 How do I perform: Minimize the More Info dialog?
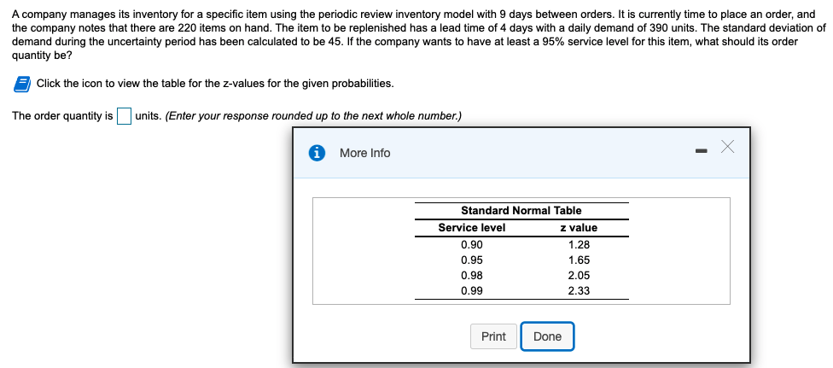(702, 152)
